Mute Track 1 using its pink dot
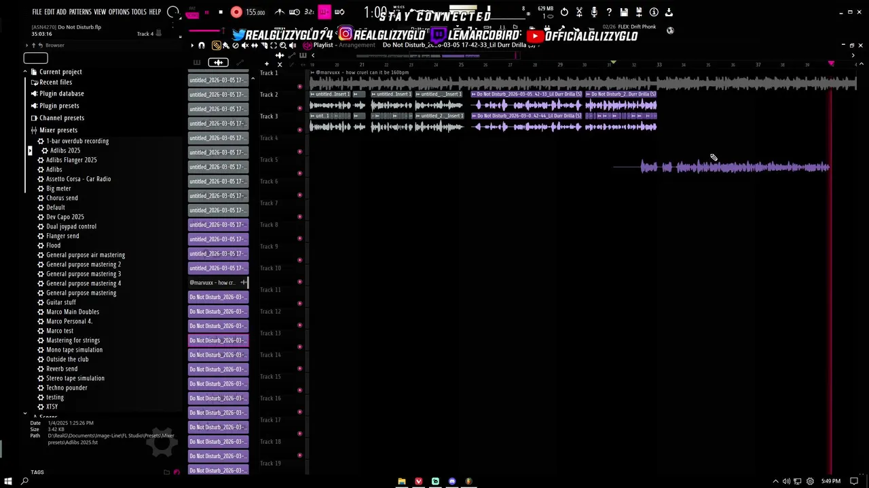The height and width of the screenshot is (488, 869). [300, 86]
